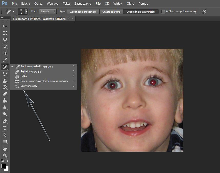
Task: Pick Czerwone oczy tool from flyout
Action: tap(43, 86)
